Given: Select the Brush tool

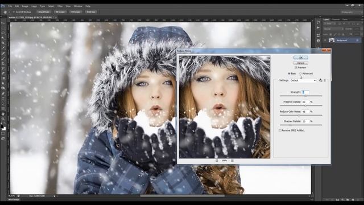Looking at the screenshot, I should coord(3,58).
